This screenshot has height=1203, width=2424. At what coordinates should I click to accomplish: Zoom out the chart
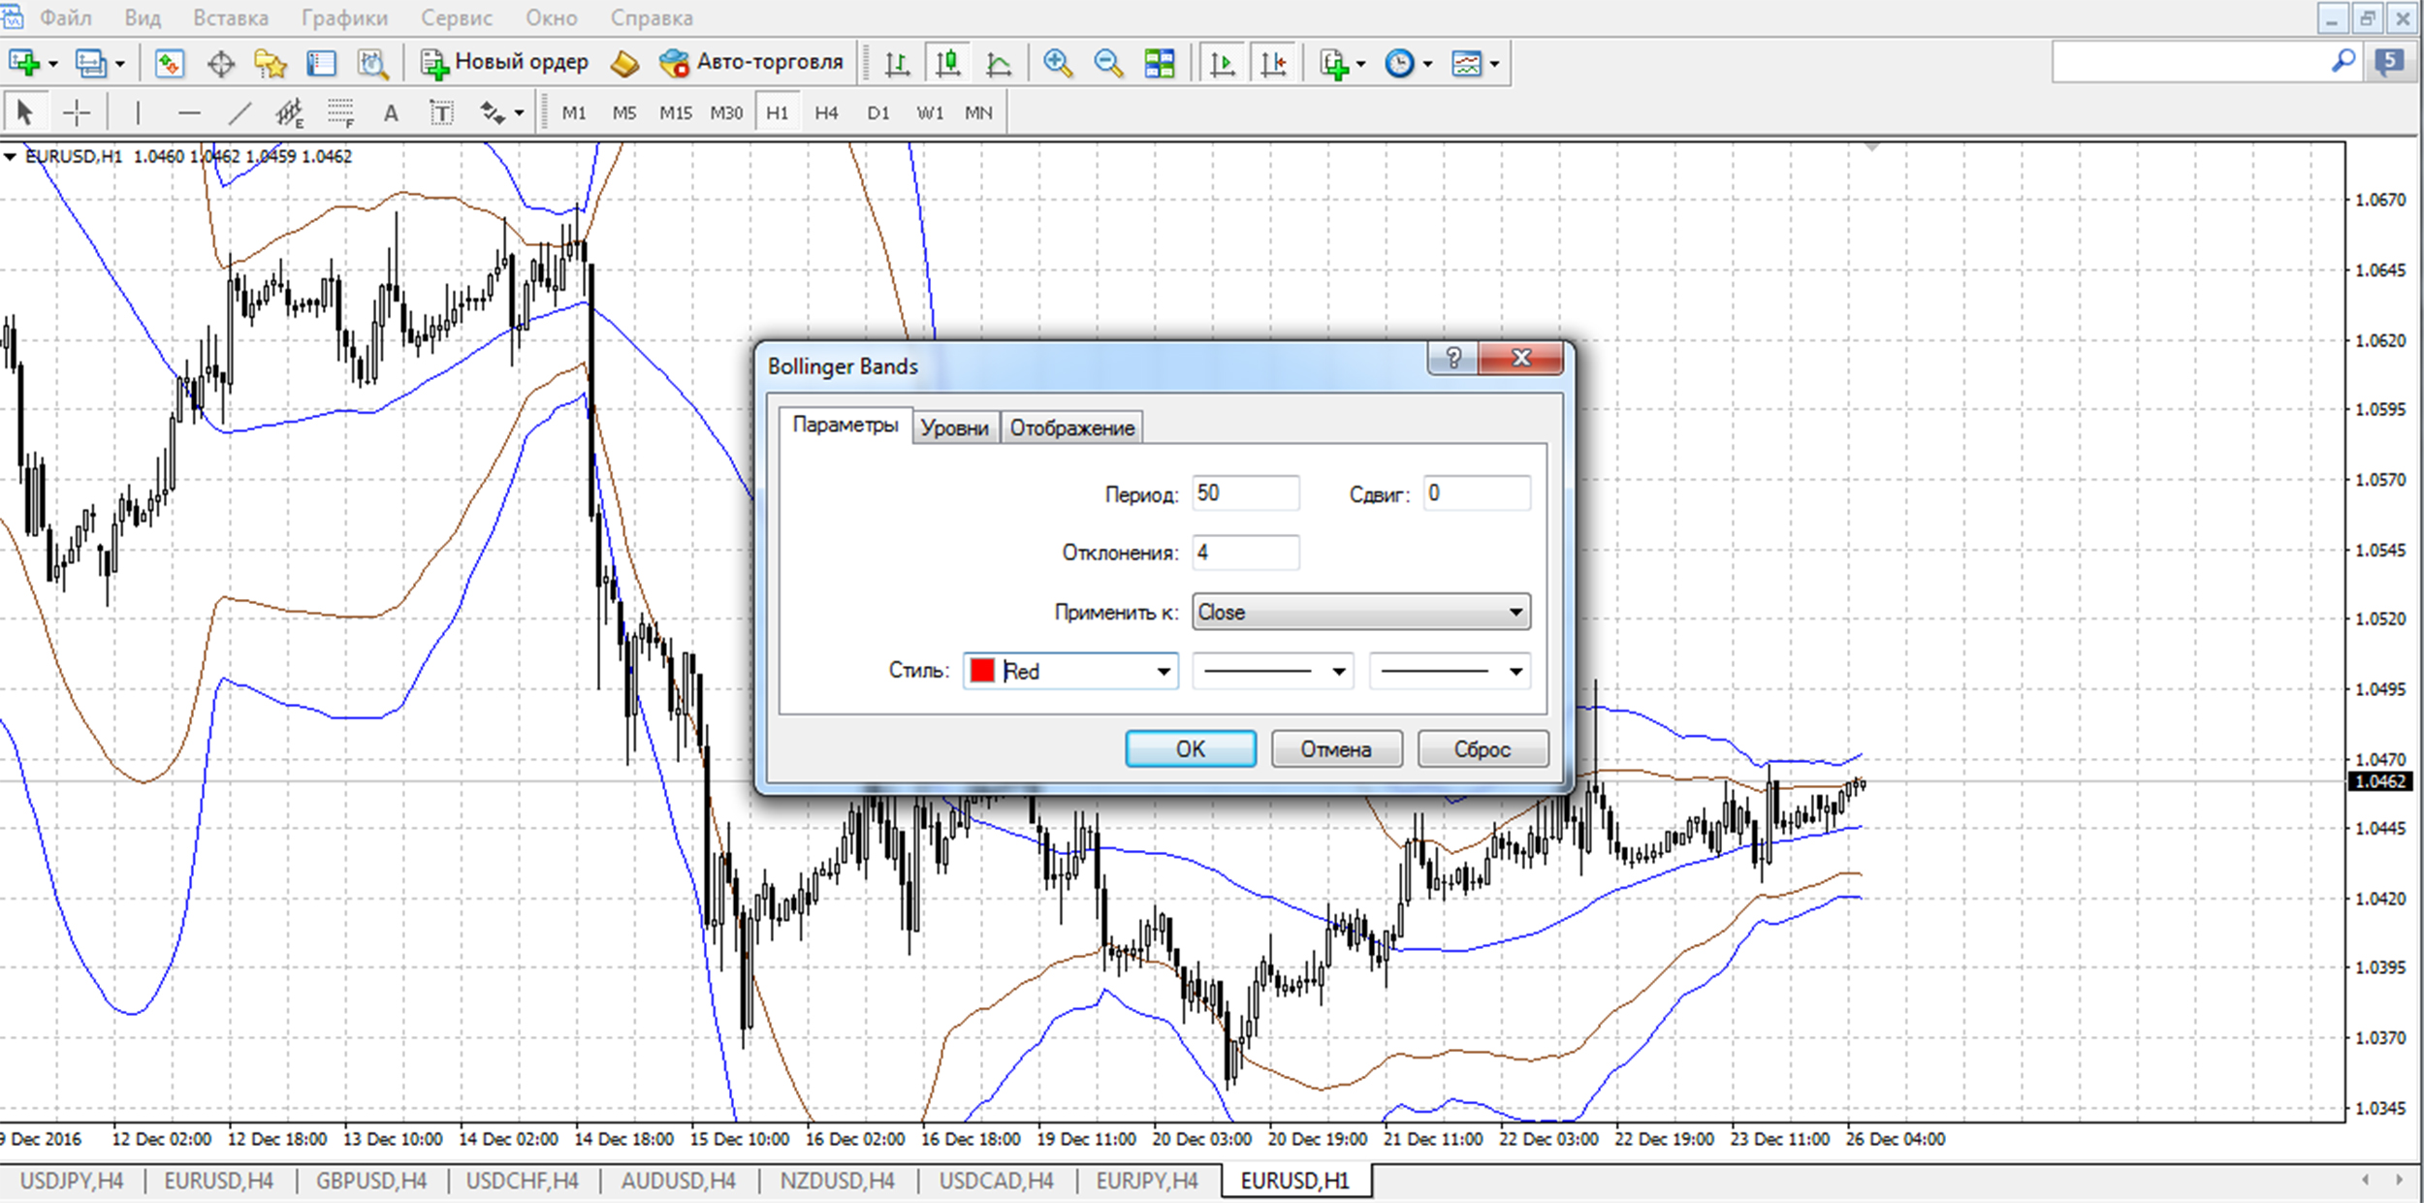1108,64
